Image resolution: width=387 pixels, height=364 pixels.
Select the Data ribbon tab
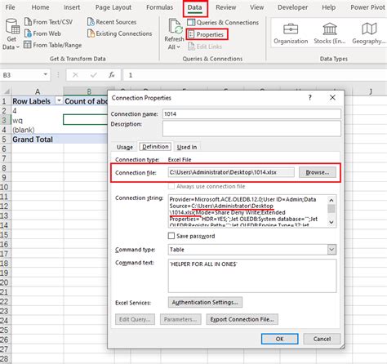pos(195,8)
